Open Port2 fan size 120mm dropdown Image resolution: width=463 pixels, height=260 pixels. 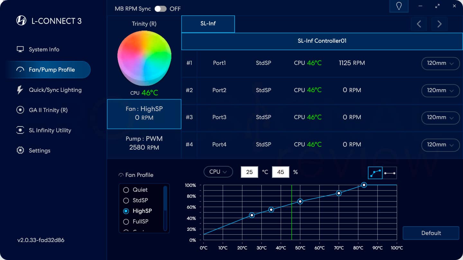pyautogui.click(x=440, y=91)
